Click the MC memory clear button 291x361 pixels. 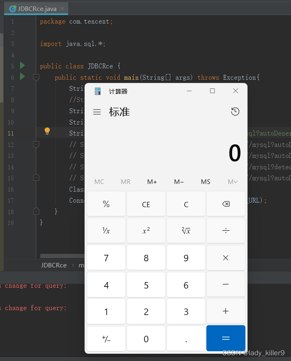click(x=99, y=182)
